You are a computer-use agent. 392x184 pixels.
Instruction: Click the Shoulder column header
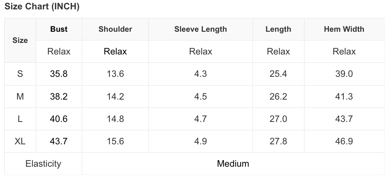click(x=115, y=29)
